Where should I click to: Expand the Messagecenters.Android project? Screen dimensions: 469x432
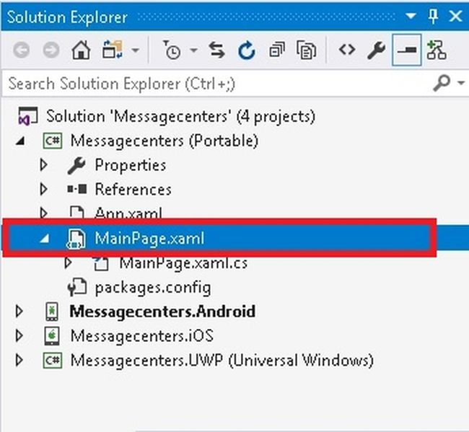[x=19, y=312]
